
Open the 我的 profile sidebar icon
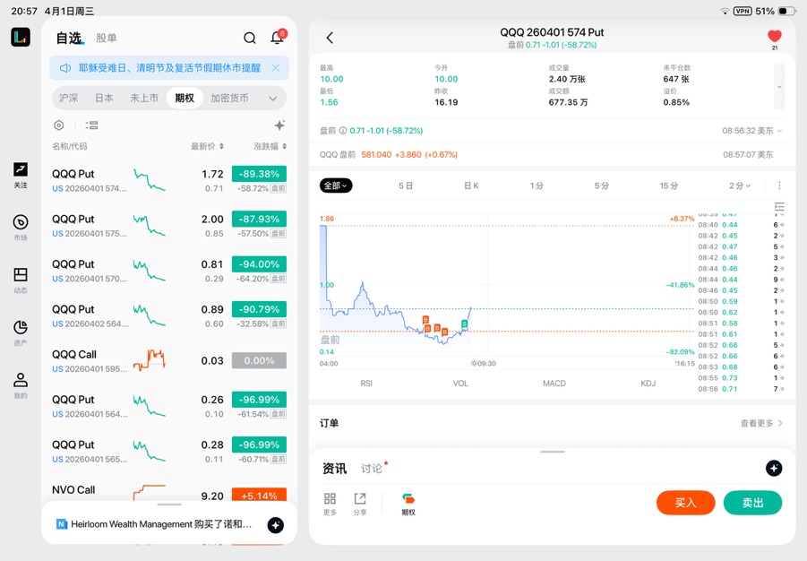click(21, 386)
